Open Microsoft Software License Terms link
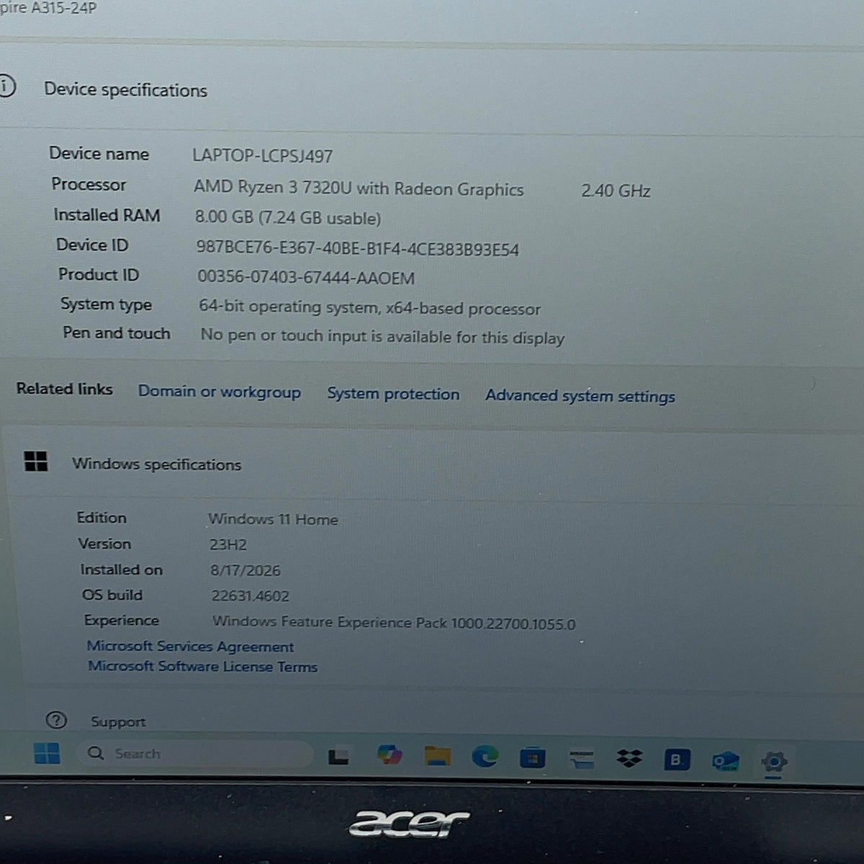Image resolution: width=864 pixels, height=864 pixels. pyautogui.click(x=202, y=666)
